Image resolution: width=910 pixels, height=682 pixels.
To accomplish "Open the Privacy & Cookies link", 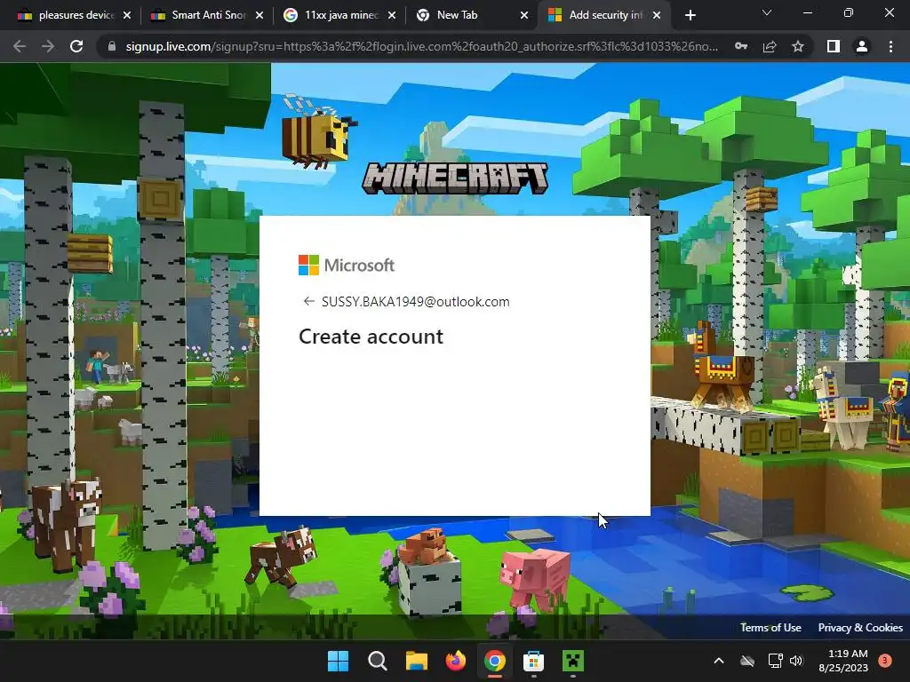I will (x=860, y=628).
